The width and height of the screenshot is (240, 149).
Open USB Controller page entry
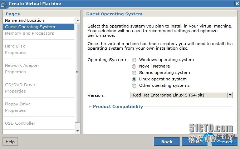[20, 123]
